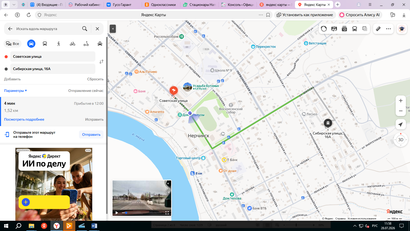Open the address bar three-dots menu
Viewport: 410px width, 231px height.
point(261,15)
